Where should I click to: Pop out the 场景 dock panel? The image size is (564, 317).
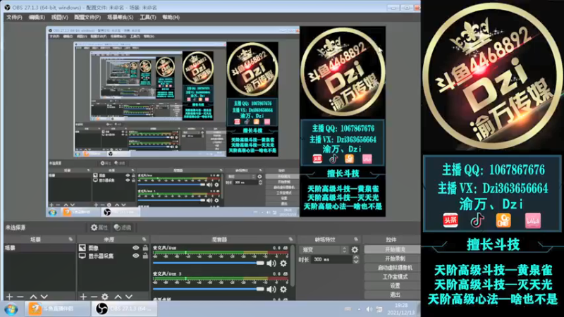click(x=70, y=240)
